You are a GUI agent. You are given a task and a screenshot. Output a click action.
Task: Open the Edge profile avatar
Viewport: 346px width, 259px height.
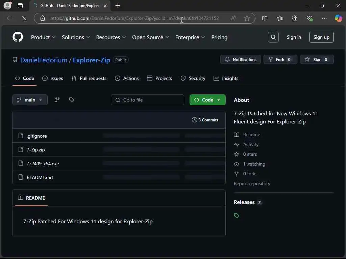7,6
